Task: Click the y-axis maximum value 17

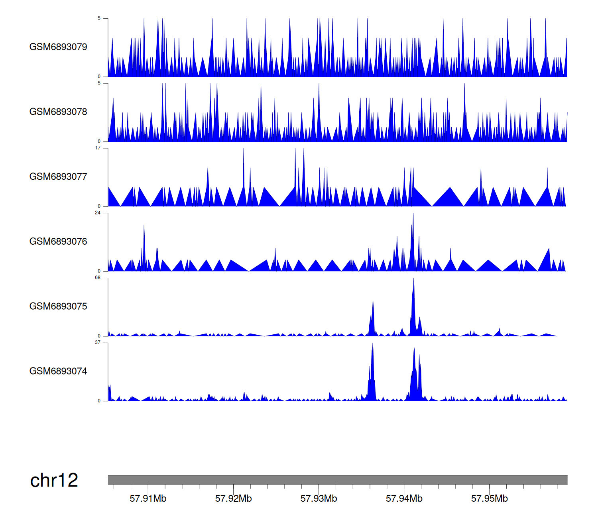Action: pyautogui.click(x=98, y=148)
